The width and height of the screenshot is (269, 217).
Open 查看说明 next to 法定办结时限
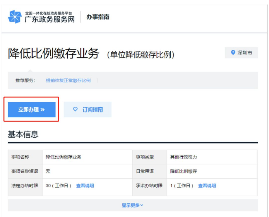click(85, 186)
